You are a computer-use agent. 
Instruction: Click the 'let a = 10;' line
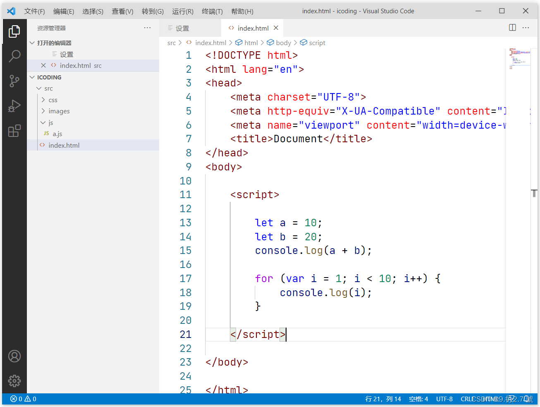pyautogui.click(x=289, y=223)
